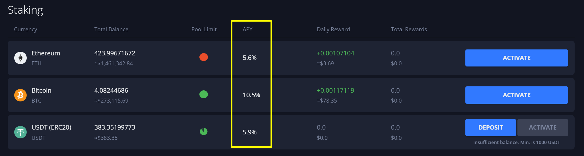Click Bitcoin's +0.00117119 daily reward

[335, 90]
